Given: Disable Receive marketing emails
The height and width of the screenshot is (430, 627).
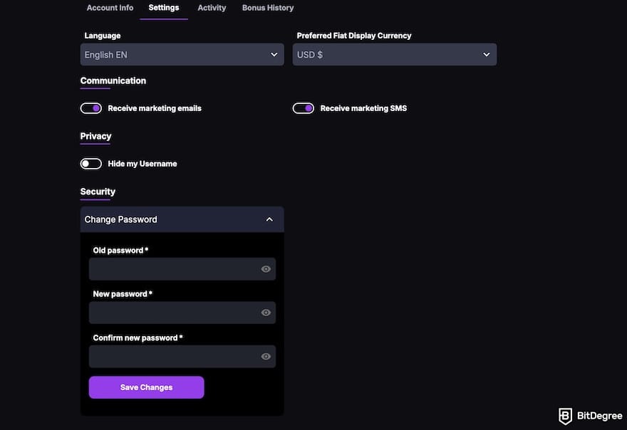Looking at the screenshot, I should 90,107.
